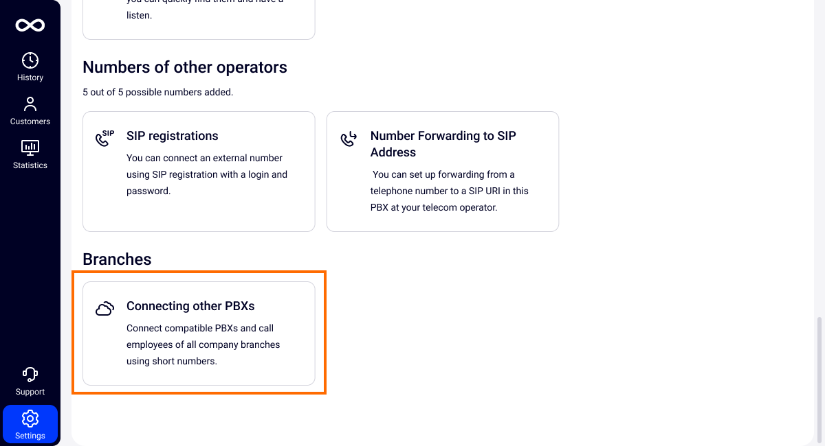The image size is (825, 446).
Task: Open Number Forwarding to SIP Address title
Action: point(443,144)
